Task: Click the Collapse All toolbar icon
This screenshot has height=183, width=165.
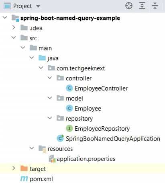Action: coord(155,6)
